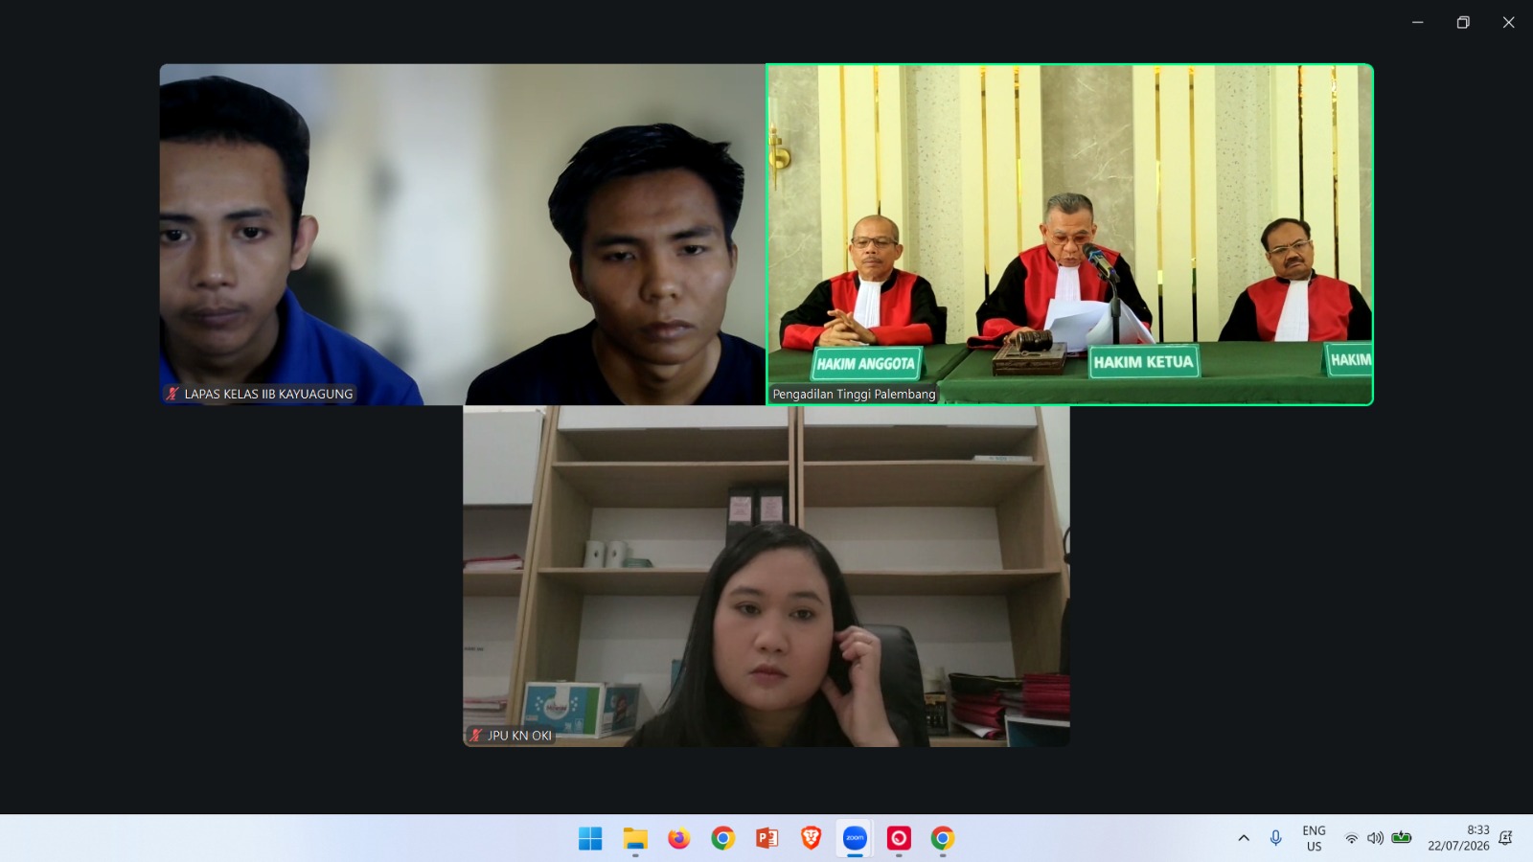This screenshot has height=862, width=1533.
Task: Open the Windows Start menu
Action: click(x=590, y=839)
